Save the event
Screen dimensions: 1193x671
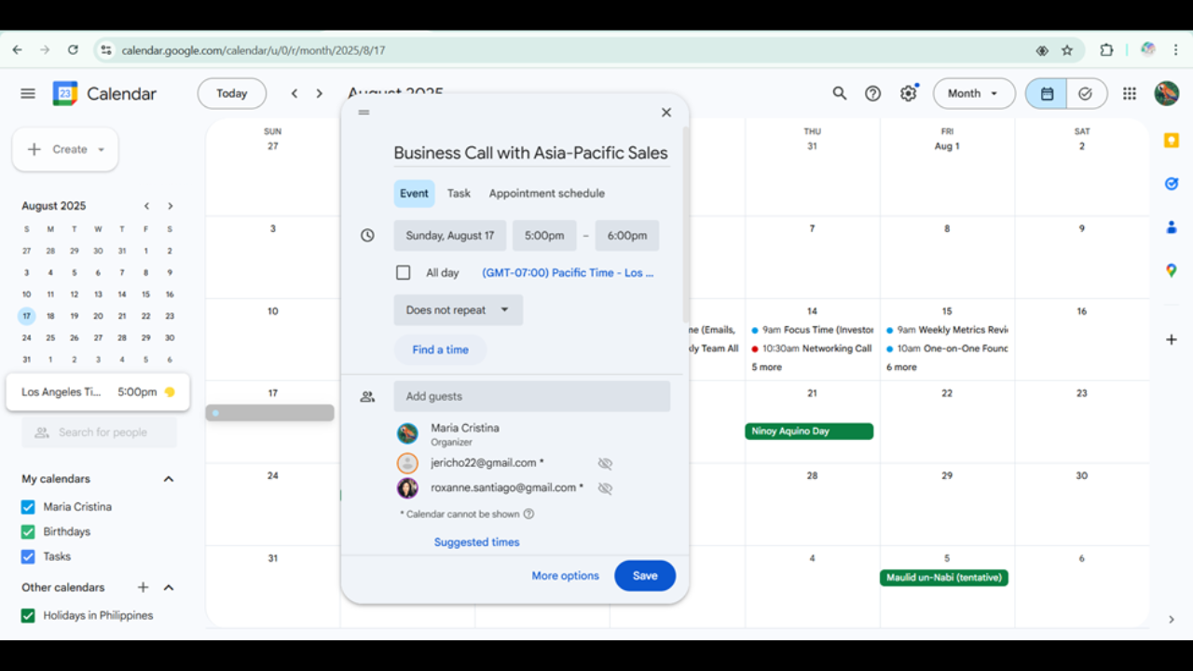645,576
